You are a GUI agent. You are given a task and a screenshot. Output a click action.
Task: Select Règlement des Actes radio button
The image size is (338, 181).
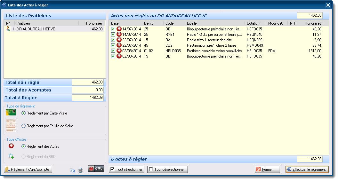coord(23,146)
